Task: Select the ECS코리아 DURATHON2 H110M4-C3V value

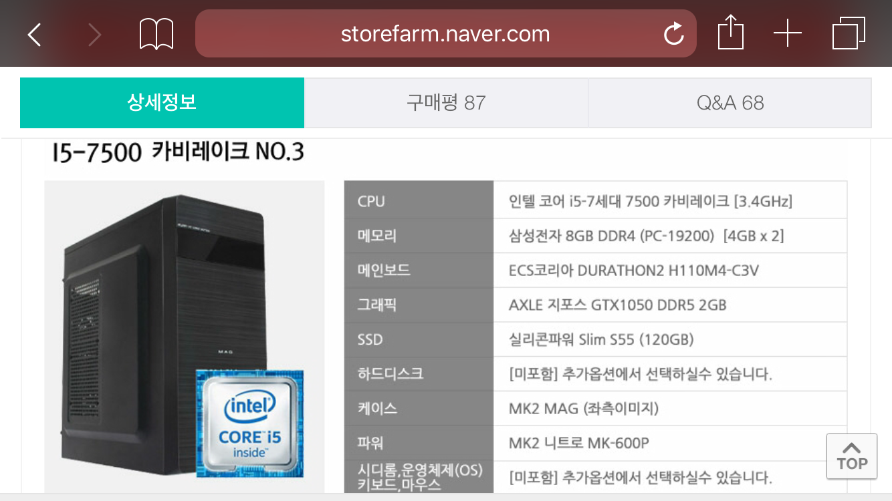Action: click(x=634, y=270)
